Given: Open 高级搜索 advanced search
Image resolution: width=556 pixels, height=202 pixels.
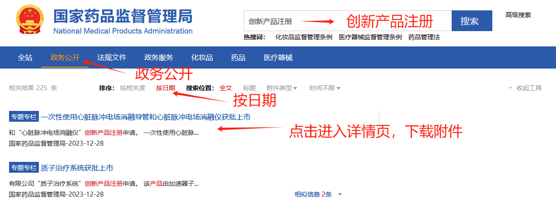Looking at the screenshot, I should point(518,15).
